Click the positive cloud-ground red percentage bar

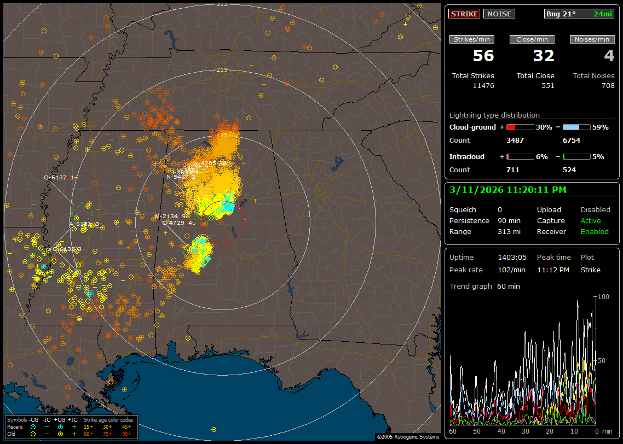click(520, 127)
